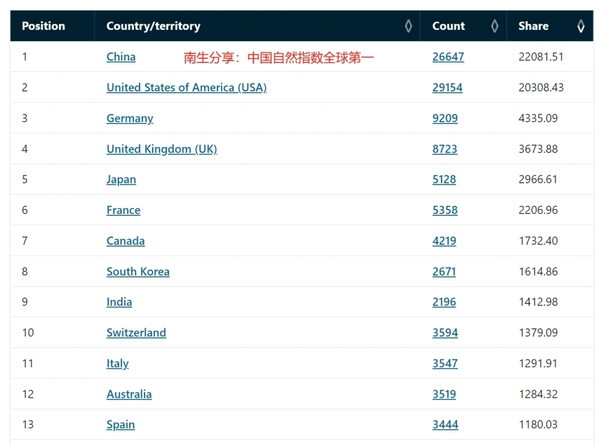
Task: Open the Italy count 3547
Action: click(x=444, y=363)
